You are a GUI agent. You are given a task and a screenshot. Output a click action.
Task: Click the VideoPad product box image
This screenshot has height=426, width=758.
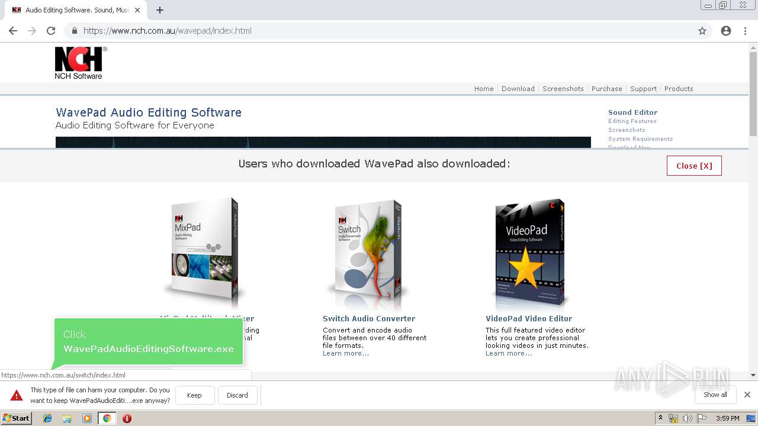click(529, 253)
